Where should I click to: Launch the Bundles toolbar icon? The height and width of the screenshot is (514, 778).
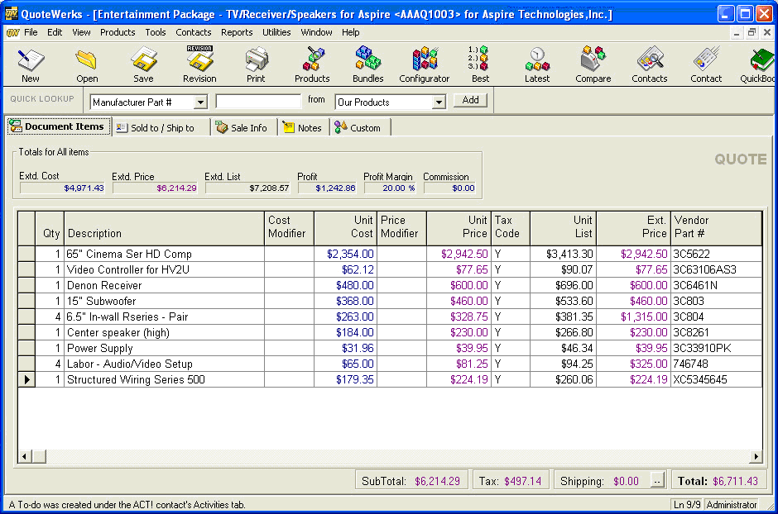[368, 64]
